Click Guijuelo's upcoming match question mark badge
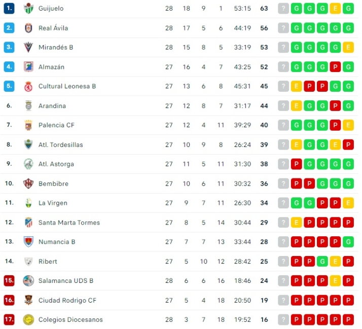The width and height of the screenshot is (362, 329). click(283, 9)
